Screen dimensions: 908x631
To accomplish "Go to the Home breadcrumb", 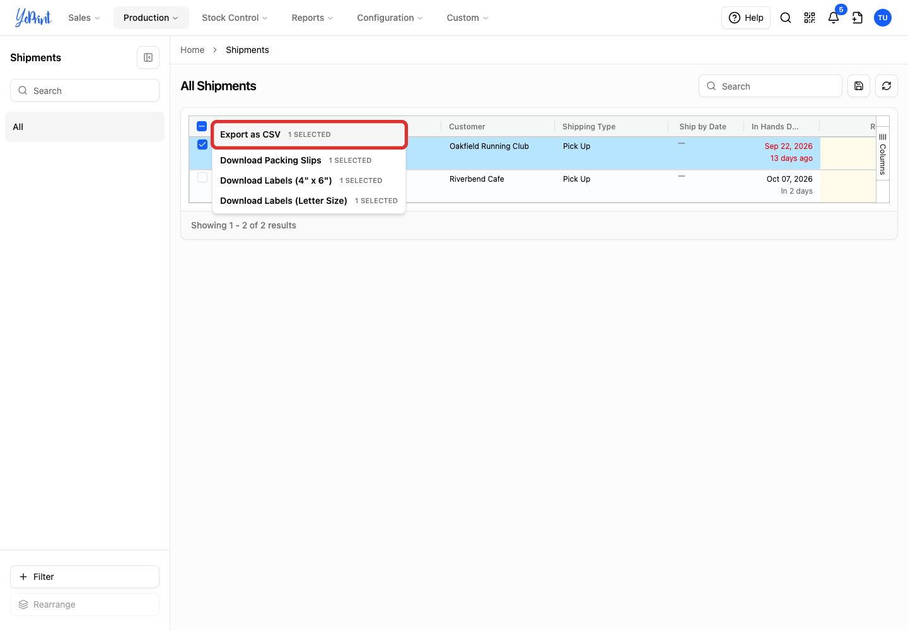I will [192, 50].
